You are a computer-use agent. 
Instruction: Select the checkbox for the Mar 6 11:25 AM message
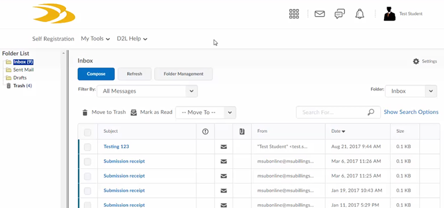click(x=88, y=176)
